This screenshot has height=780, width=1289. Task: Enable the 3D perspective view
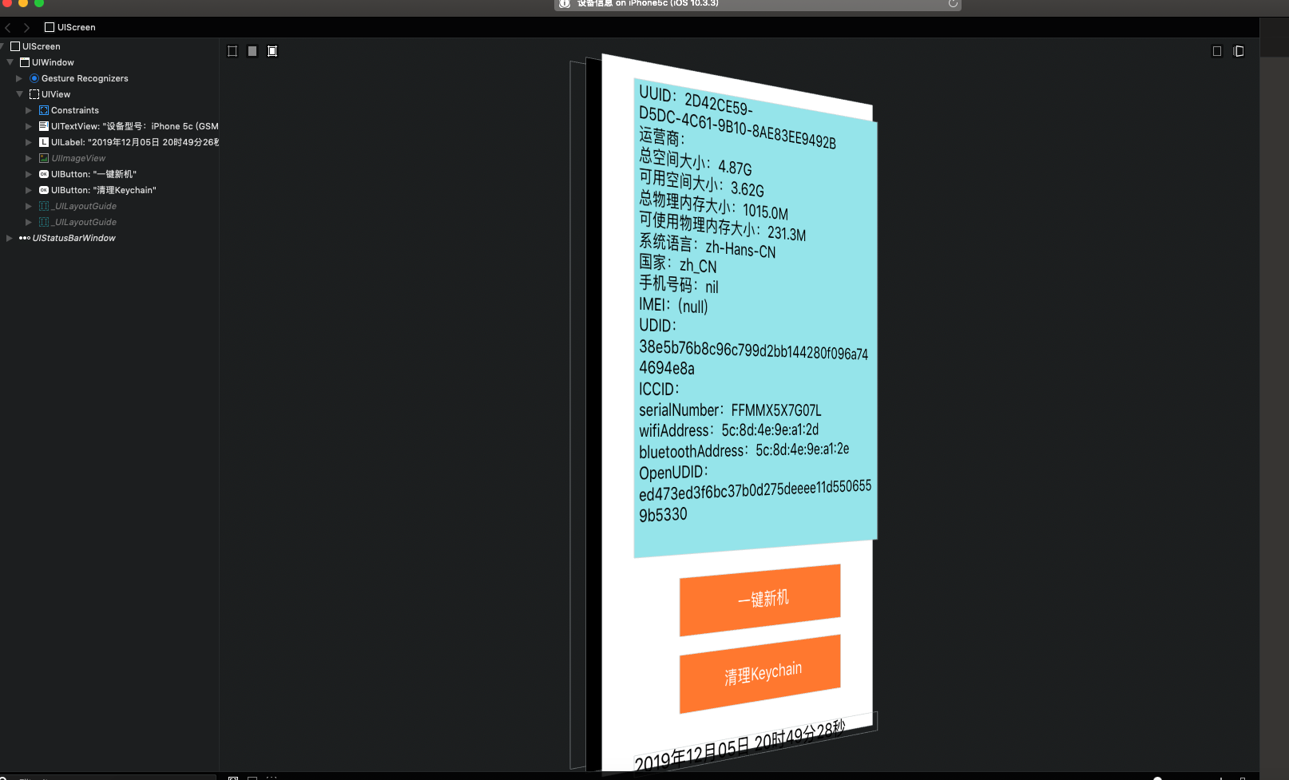tap(1239, 50)
